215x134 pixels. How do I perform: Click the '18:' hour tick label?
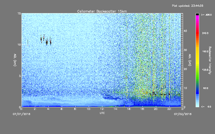143,109
